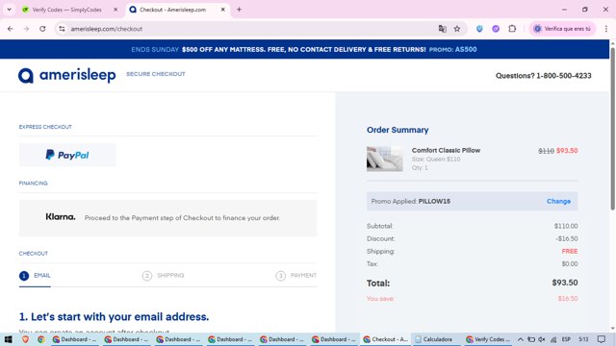Viewport: 616px width, 346px height.
Task: Open a new browser tab
Action: pos(239,10)
